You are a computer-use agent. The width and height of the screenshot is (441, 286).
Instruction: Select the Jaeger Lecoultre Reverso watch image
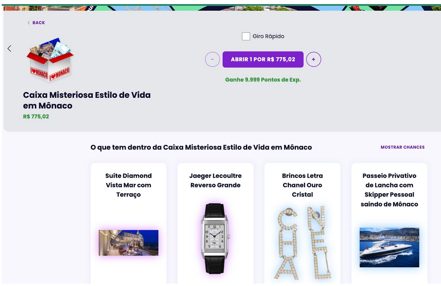[216, 238]
